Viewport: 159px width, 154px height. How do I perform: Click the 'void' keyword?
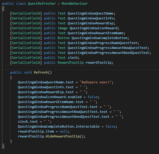tap(28, 72)
